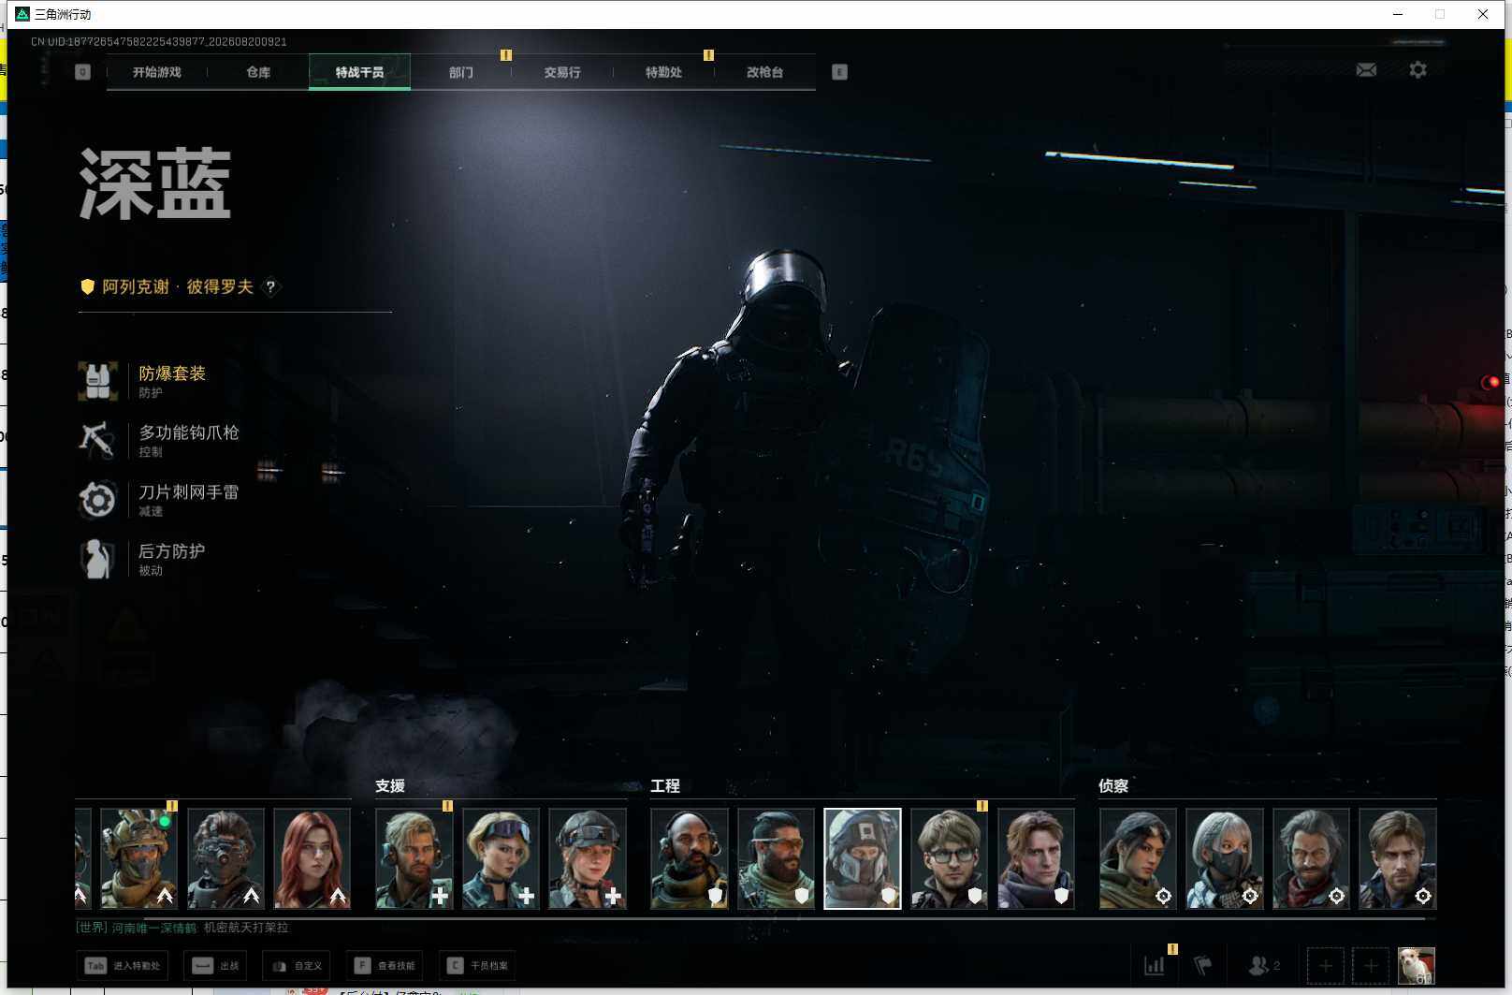Select the 防爆套装 skill icon

98,381
